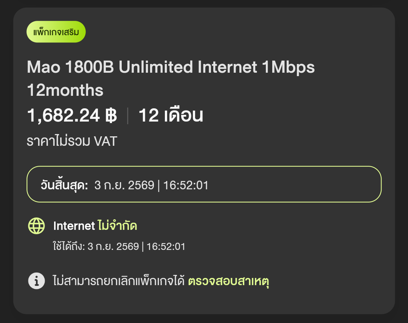The height and width of the screenshot is (323, 408).
Task: Click the white Internet label
Action: click(x=74, y=226)
